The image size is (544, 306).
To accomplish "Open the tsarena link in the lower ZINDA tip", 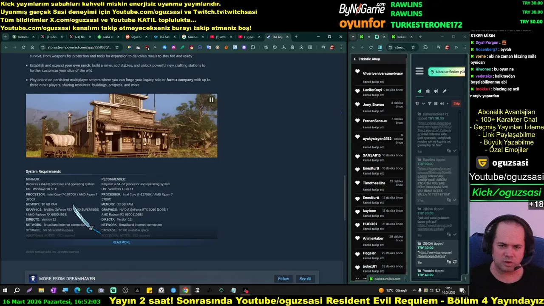I will tap(434, 254).
